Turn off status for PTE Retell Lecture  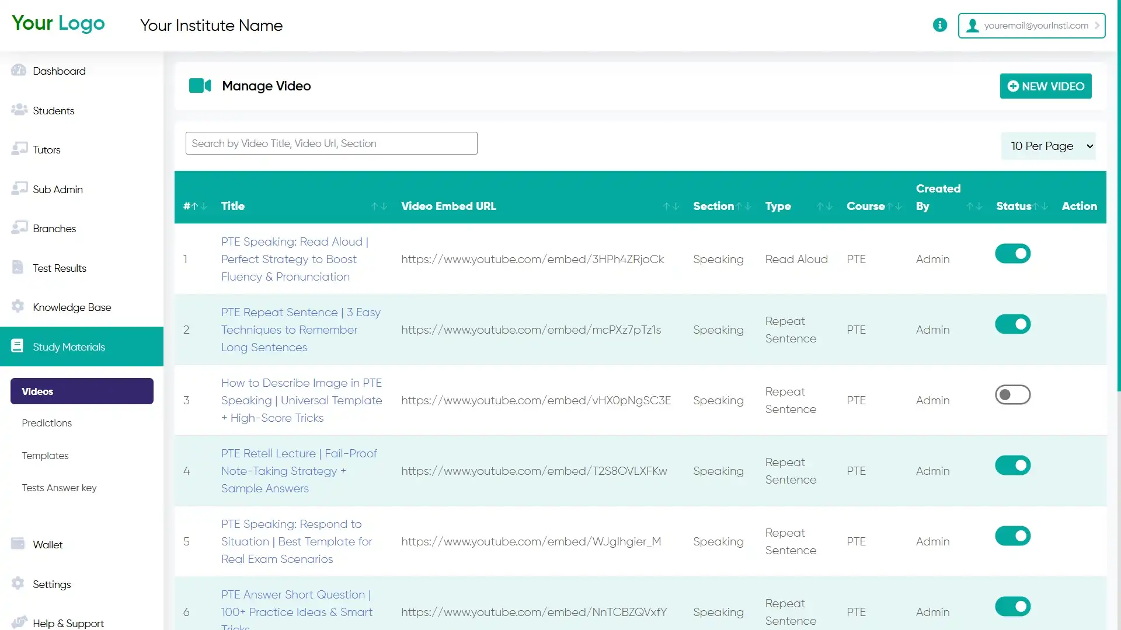tap(1012, 465)
